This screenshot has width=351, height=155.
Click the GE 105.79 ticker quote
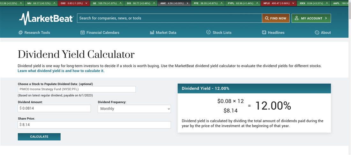click(x=107, y=4)
